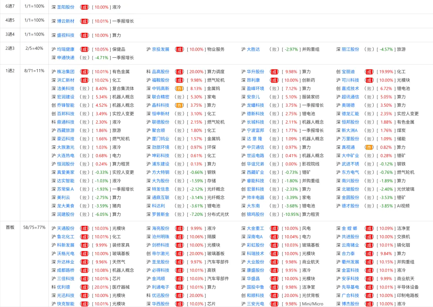Click the 败 marker beside 申通快递
This screenshot has width=433, height=307.
[85, 58]
